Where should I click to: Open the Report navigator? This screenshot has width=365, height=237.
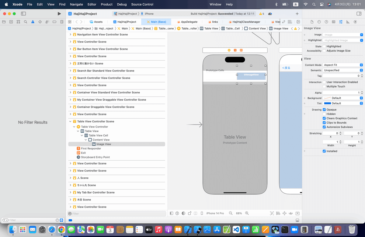tap(62, 22)
